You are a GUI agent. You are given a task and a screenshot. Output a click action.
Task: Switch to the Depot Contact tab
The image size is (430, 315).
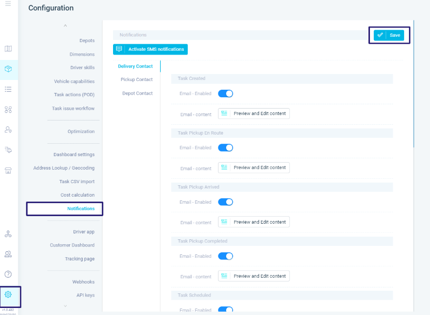tap(137, 93)
